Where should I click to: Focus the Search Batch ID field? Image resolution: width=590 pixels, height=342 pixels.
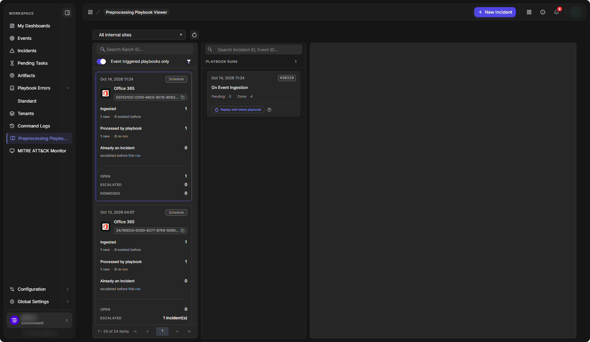145,49
